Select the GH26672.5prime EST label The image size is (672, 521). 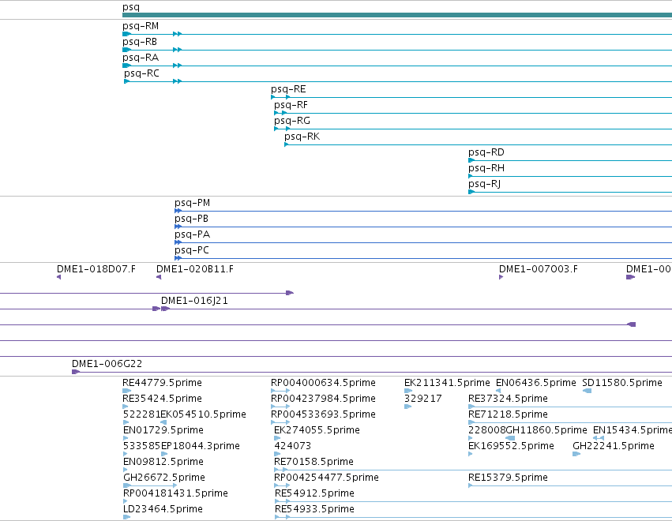point(163,478)
